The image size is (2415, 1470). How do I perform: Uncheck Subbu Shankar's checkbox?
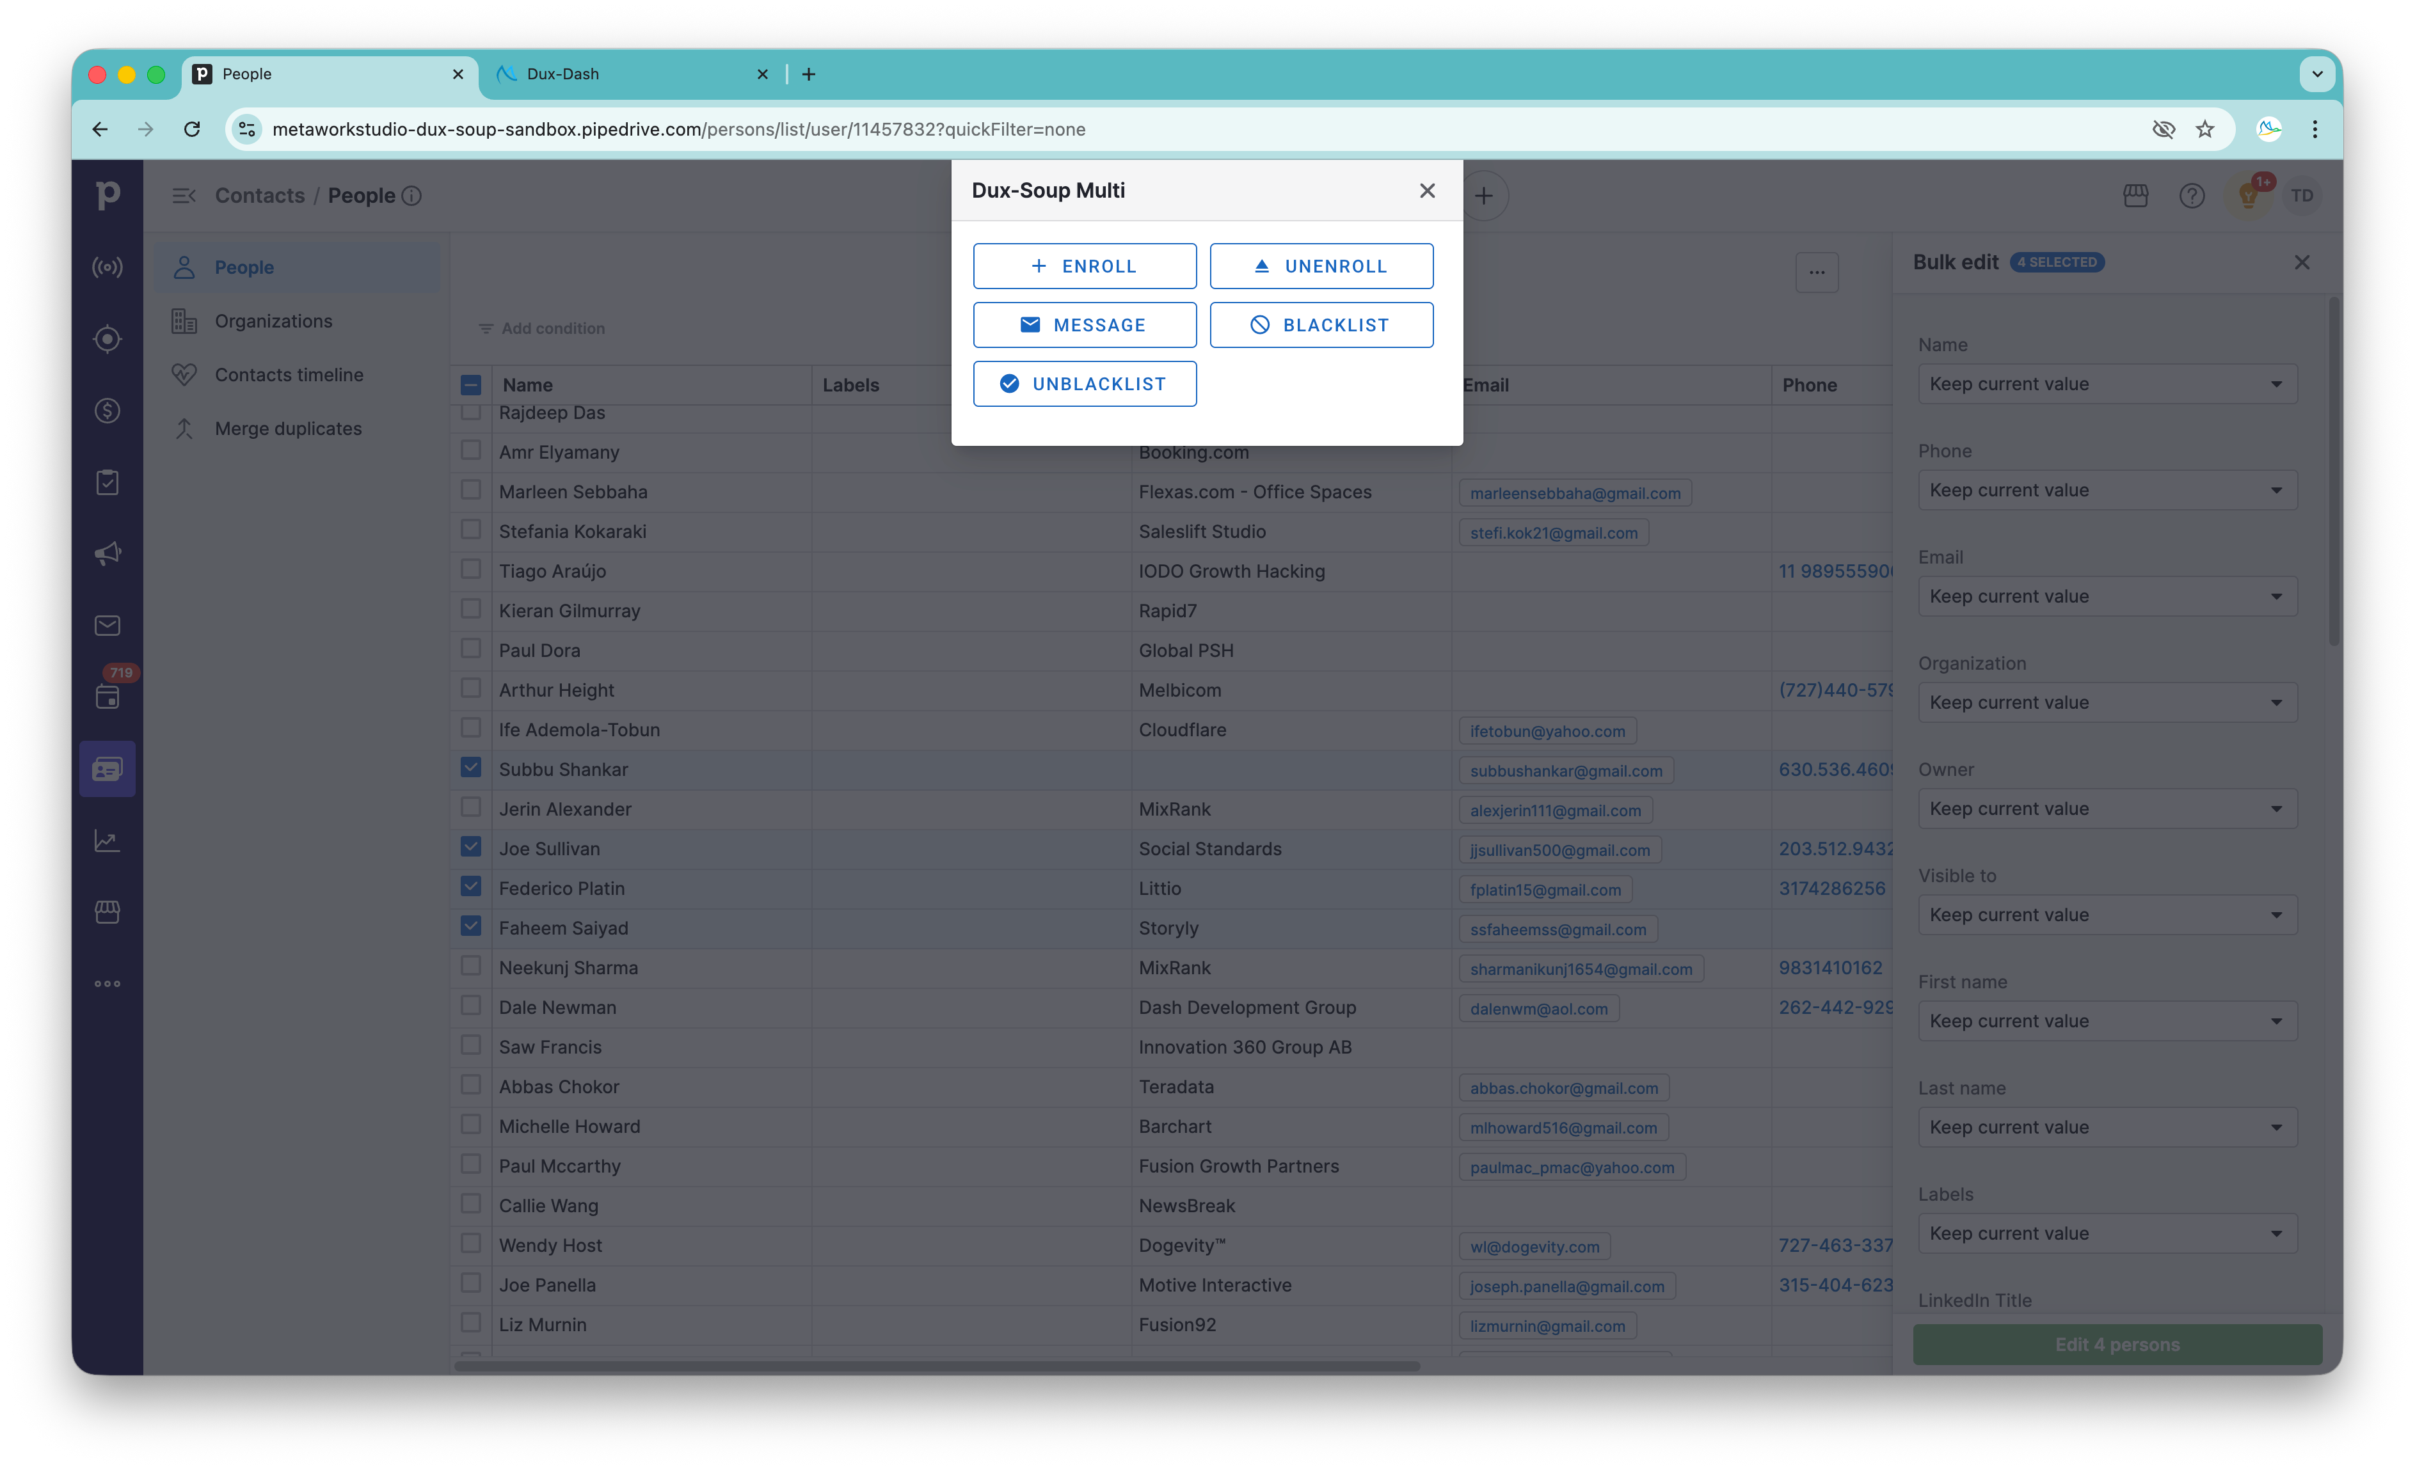pyautogui.click(x=470, y=768)
